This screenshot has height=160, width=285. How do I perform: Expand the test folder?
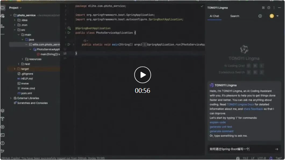(x=18, y=64)
